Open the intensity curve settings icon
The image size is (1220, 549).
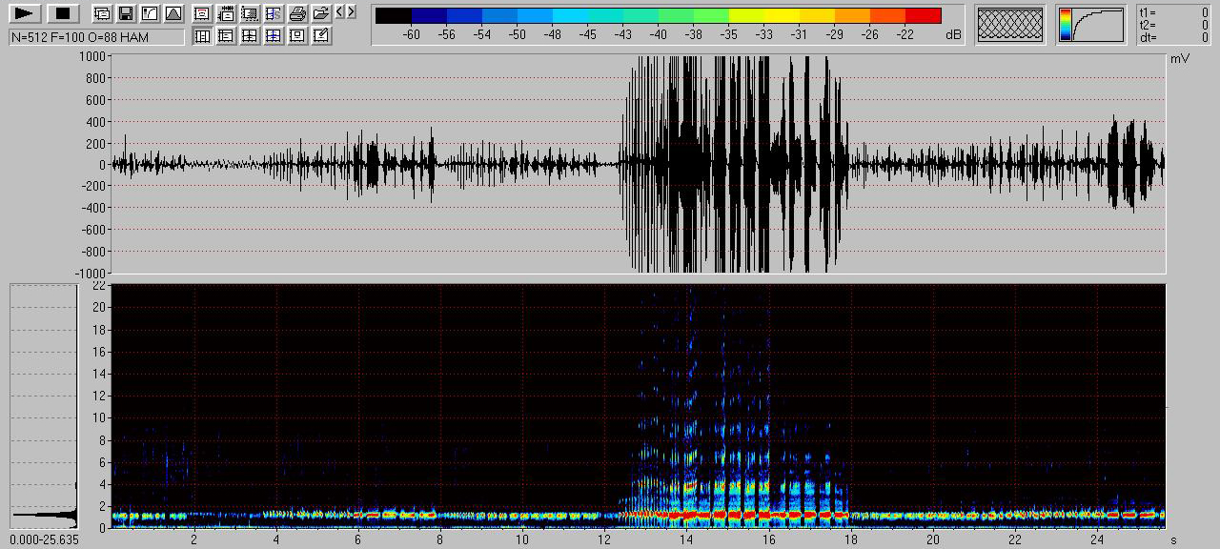pos(150,13)
